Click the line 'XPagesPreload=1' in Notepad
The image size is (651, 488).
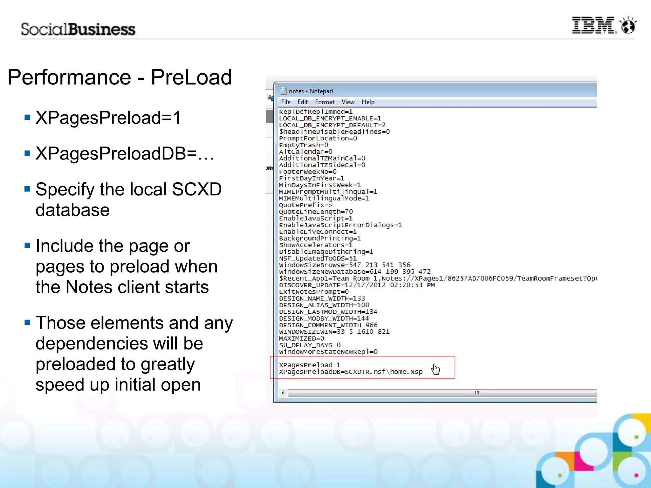coord(310,365)
